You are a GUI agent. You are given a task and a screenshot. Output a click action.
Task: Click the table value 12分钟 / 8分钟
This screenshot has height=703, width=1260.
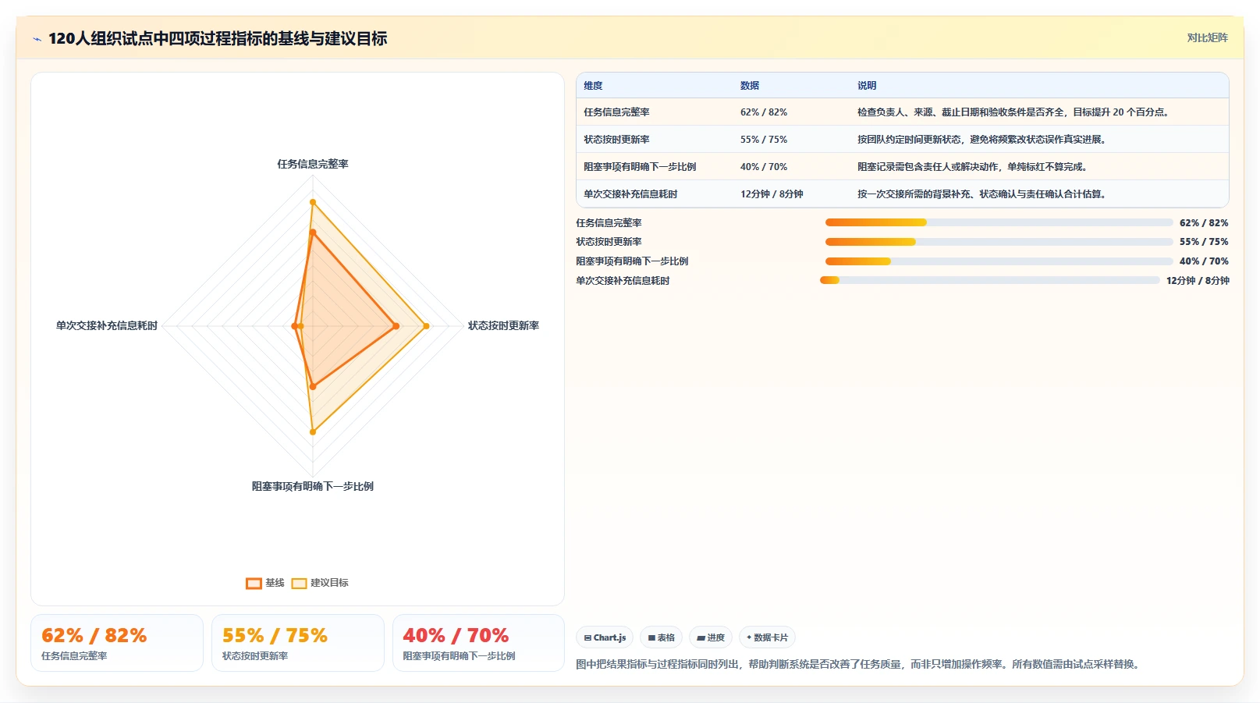[772, 194]
